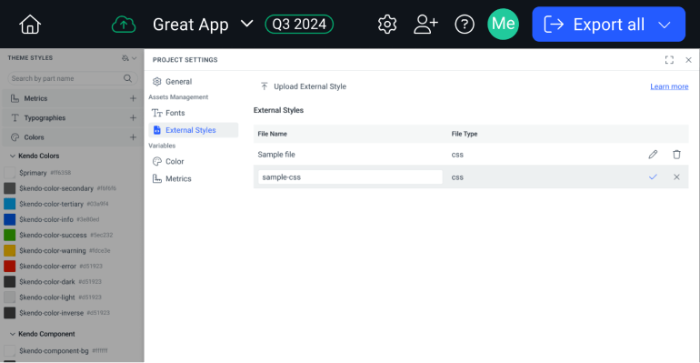Open the help question mark icon
This screenshot has width=700, height=363.
click(x=465, y=25)
